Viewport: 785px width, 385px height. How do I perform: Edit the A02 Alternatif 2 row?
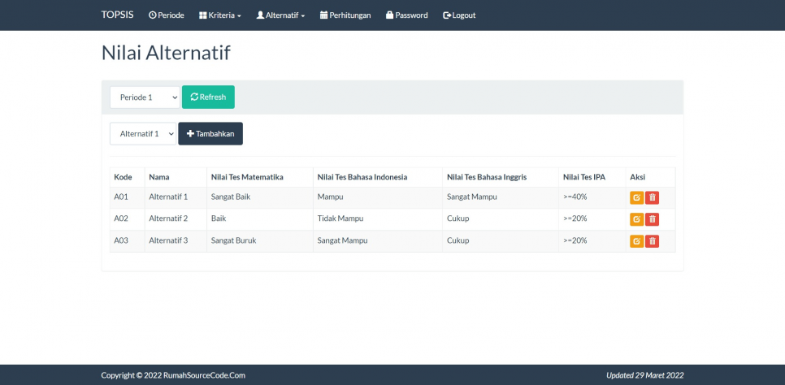(x=636, y=219)
